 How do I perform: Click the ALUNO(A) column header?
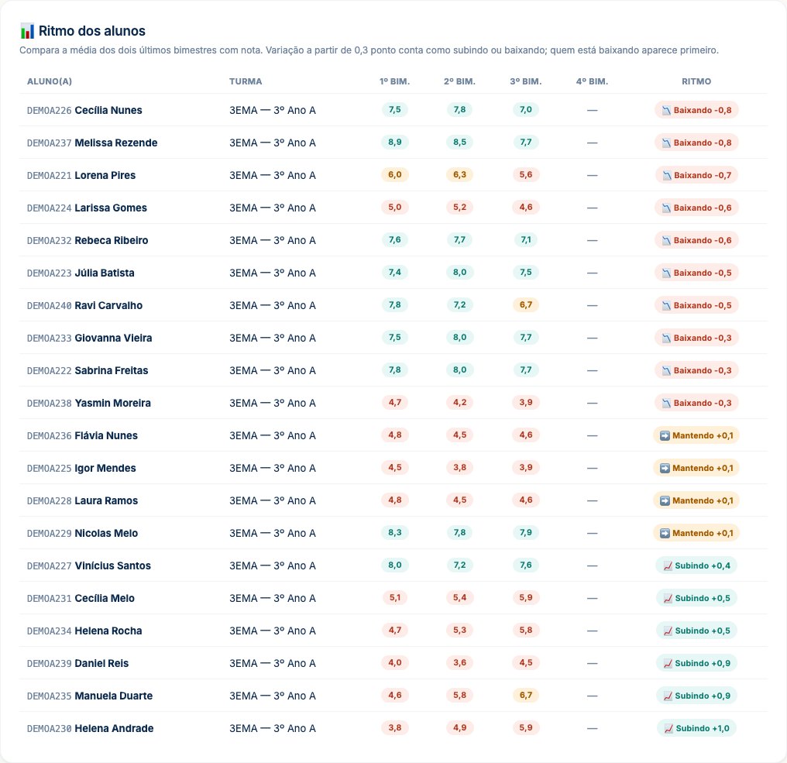[x=50, y=81]
